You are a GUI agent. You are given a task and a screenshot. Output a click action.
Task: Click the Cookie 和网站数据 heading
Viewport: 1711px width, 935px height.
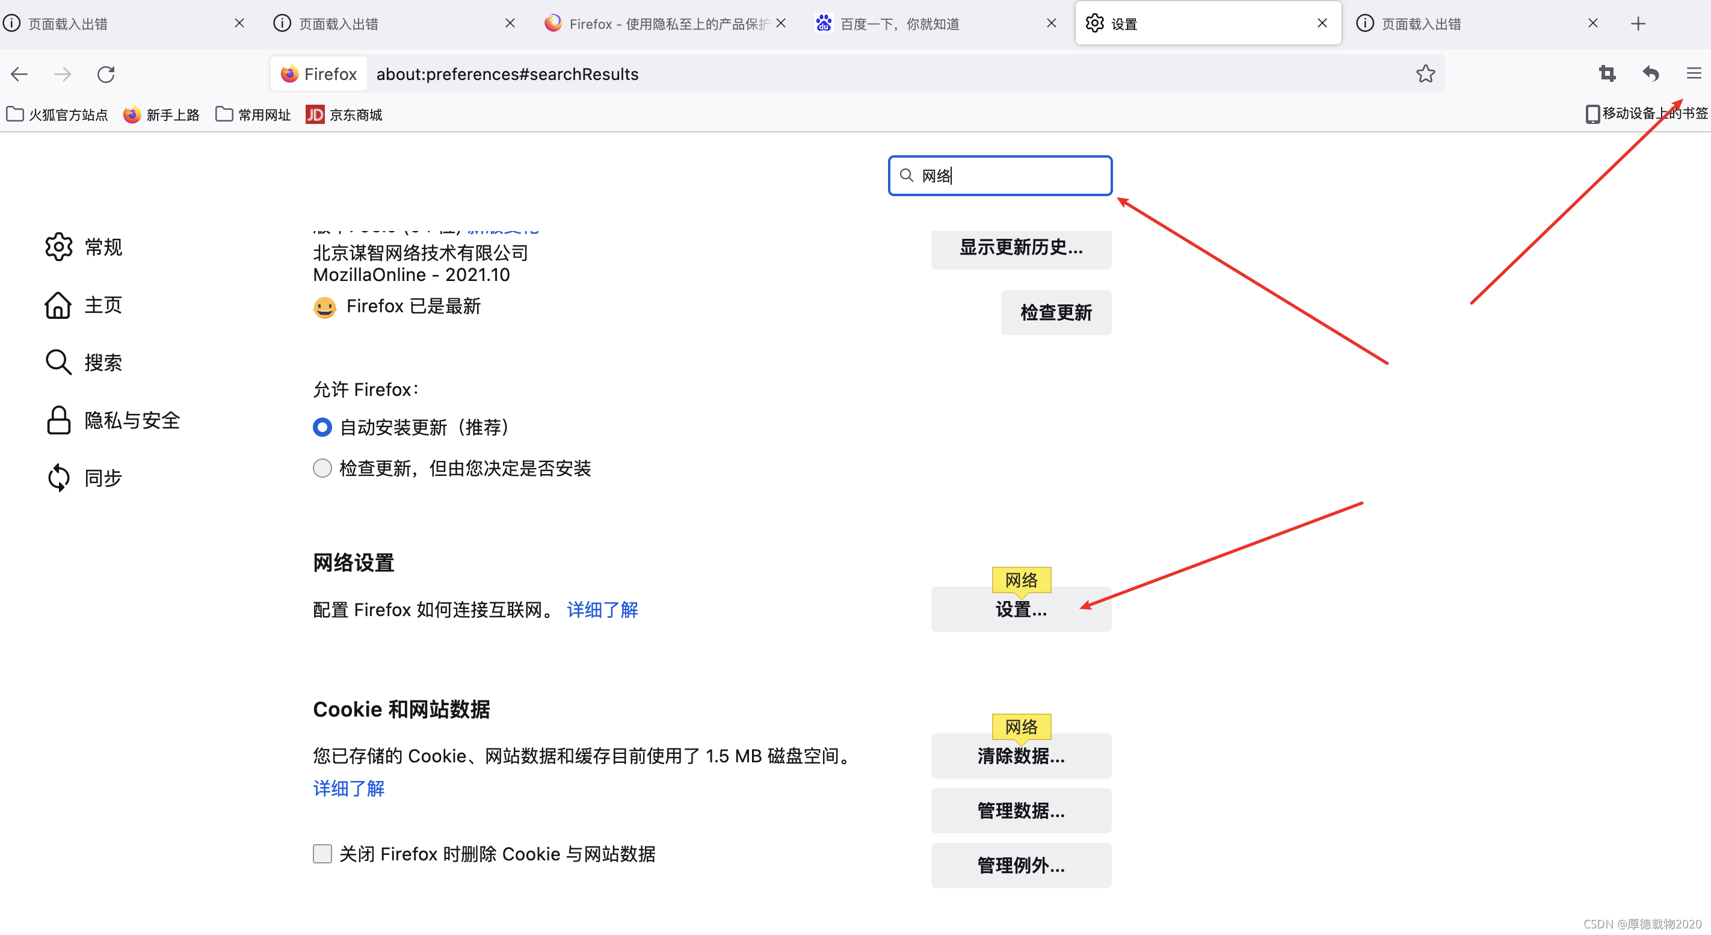pos(401,709)
